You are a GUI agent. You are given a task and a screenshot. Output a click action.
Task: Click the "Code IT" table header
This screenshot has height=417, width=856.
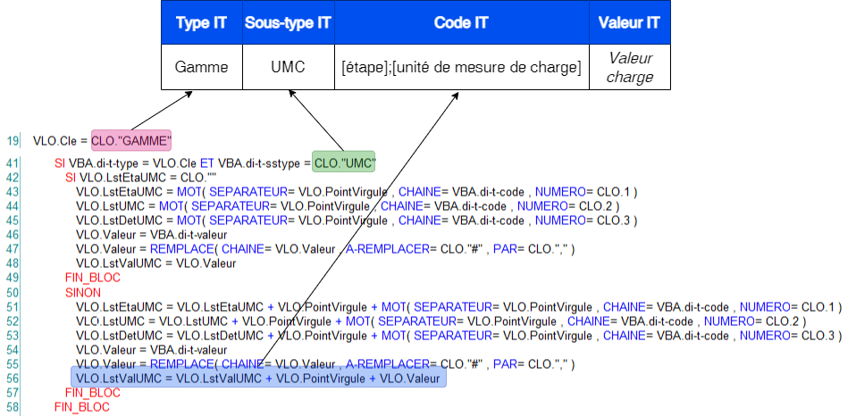pyautogui.click(x=460, y=23)
